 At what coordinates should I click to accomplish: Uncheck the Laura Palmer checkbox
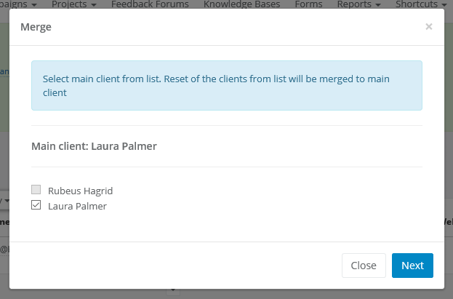[x=36, y=206]
